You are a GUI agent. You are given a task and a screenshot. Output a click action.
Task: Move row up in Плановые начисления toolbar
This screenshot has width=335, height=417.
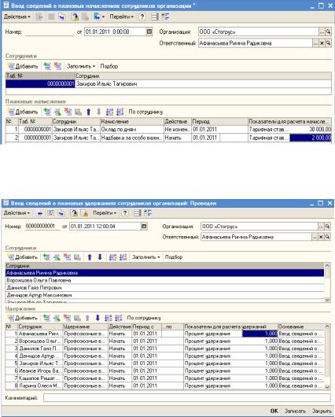pos(89,112)
